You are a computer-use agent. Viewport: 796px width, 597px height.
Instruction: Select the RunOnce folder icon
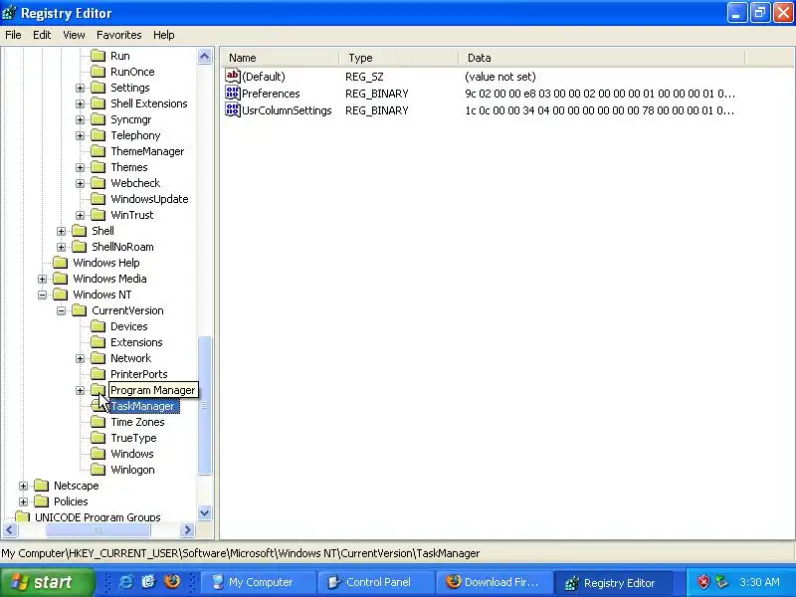pos(98,72)
